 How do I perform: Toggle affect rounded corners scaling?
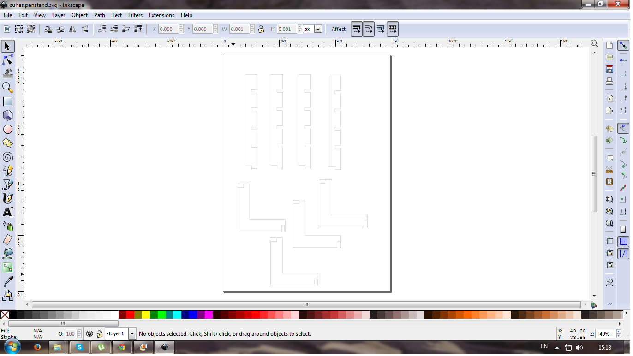tap(369, 29)
